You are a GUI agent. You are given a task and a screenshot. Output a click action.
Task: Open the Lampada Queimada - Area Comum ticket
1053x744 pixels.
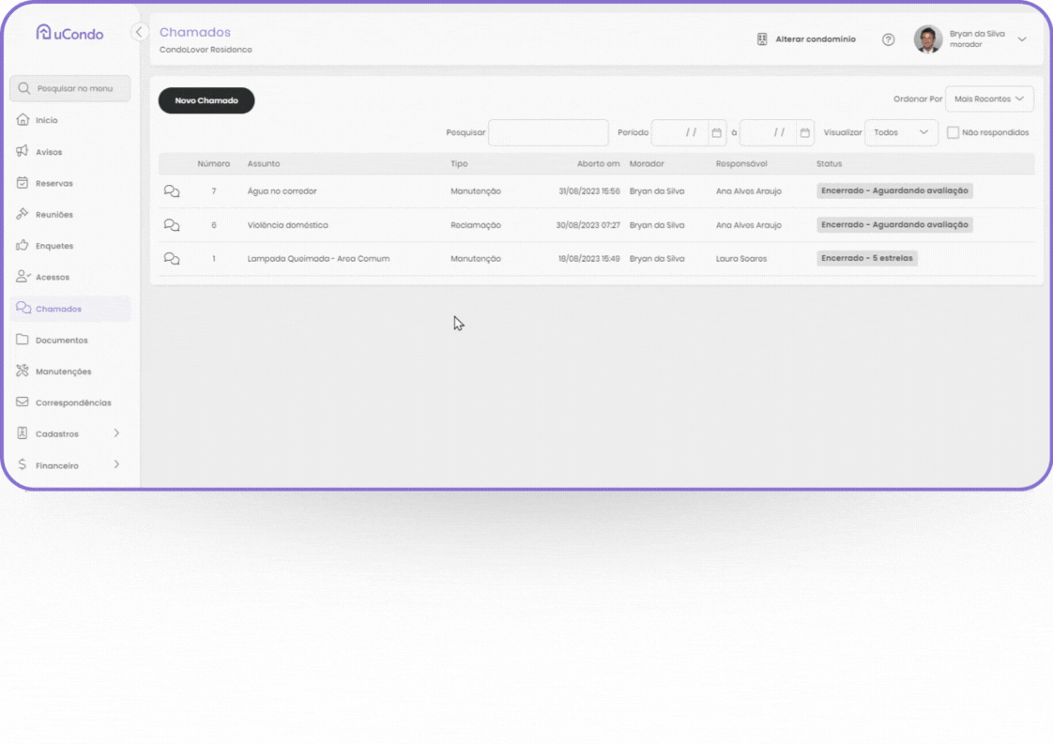pyautogui.click(x=318, y=259)
